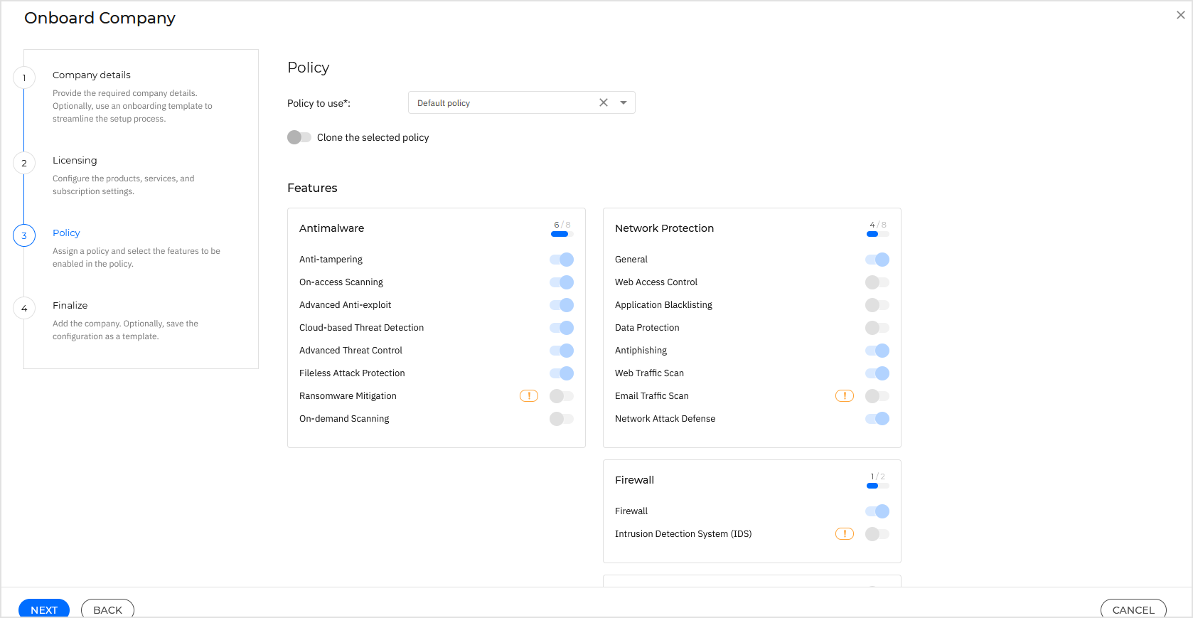Turn off the Antiphishing toggle
Image resolution: width=1193 pixels, height=618 pixels.
tap(877, 351)
